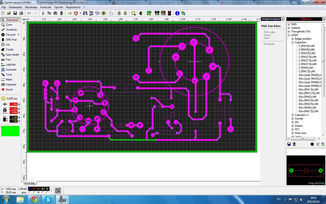Print the board using the printer icon

click(21, 13)
